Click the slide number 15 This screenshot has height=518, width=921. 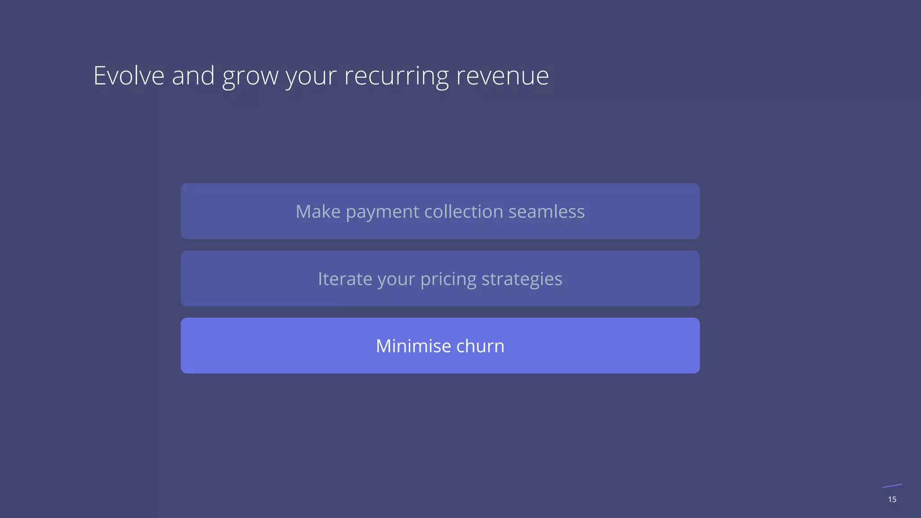coord(892,499)
